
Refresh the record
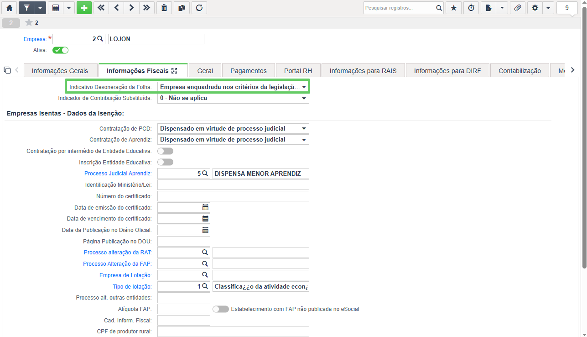click(x=199, y=8)
